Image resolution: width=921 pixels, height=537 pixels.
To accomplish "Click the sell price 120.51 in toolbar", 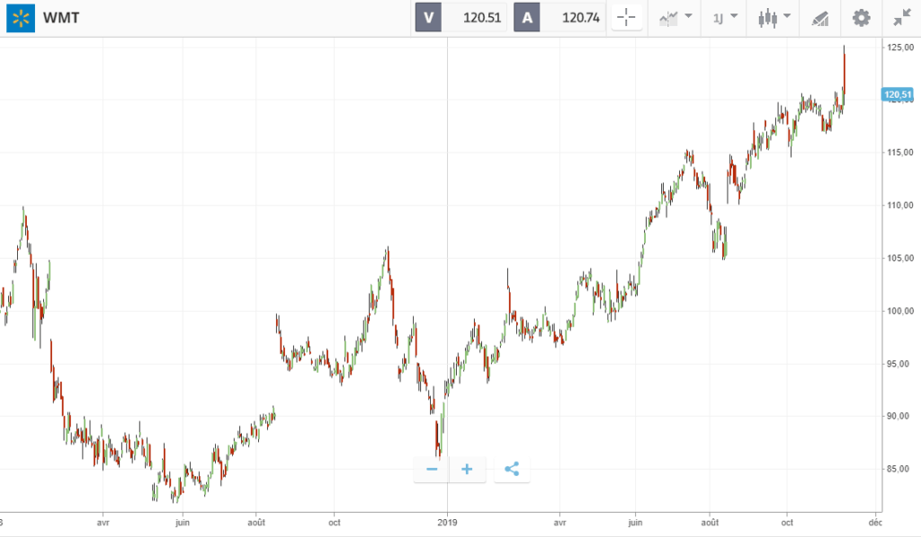I will click(482, 18).
